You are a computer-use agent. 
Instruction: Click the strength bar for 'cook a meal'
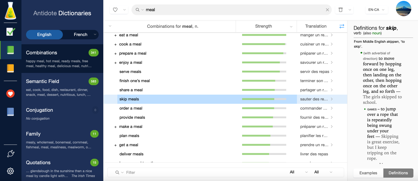pyautogui.click(x=264, y=44)
